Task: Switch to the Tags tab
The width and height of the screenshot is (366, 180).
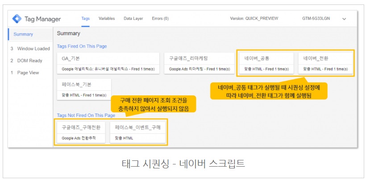Action: click(85, 18)
